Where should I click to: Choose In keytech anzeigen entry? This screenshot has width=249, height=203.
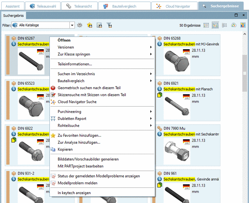102,193
